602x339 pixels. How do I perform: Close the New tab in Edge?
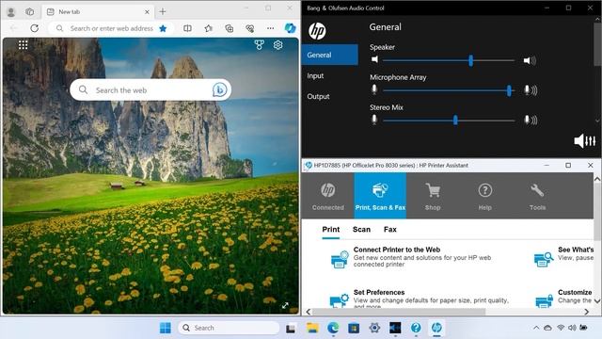tap(147, 12)
